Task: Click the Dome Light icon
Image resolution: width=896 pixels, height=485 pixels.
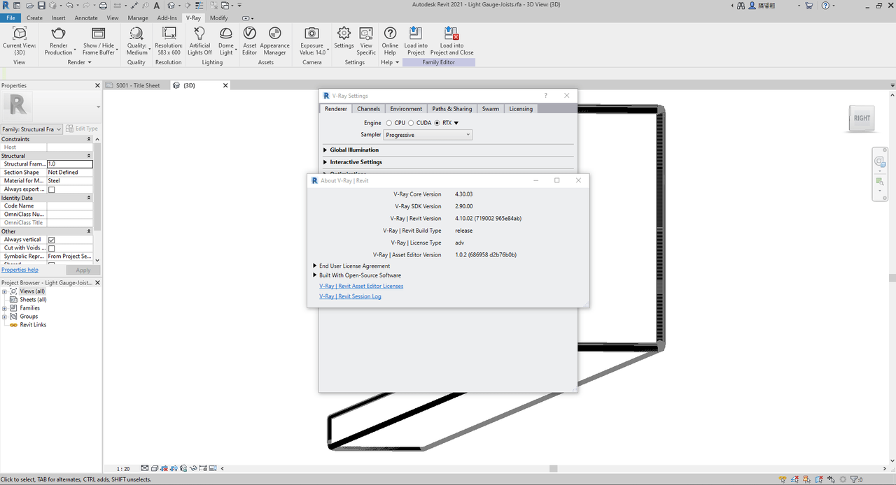Action: 226,33
